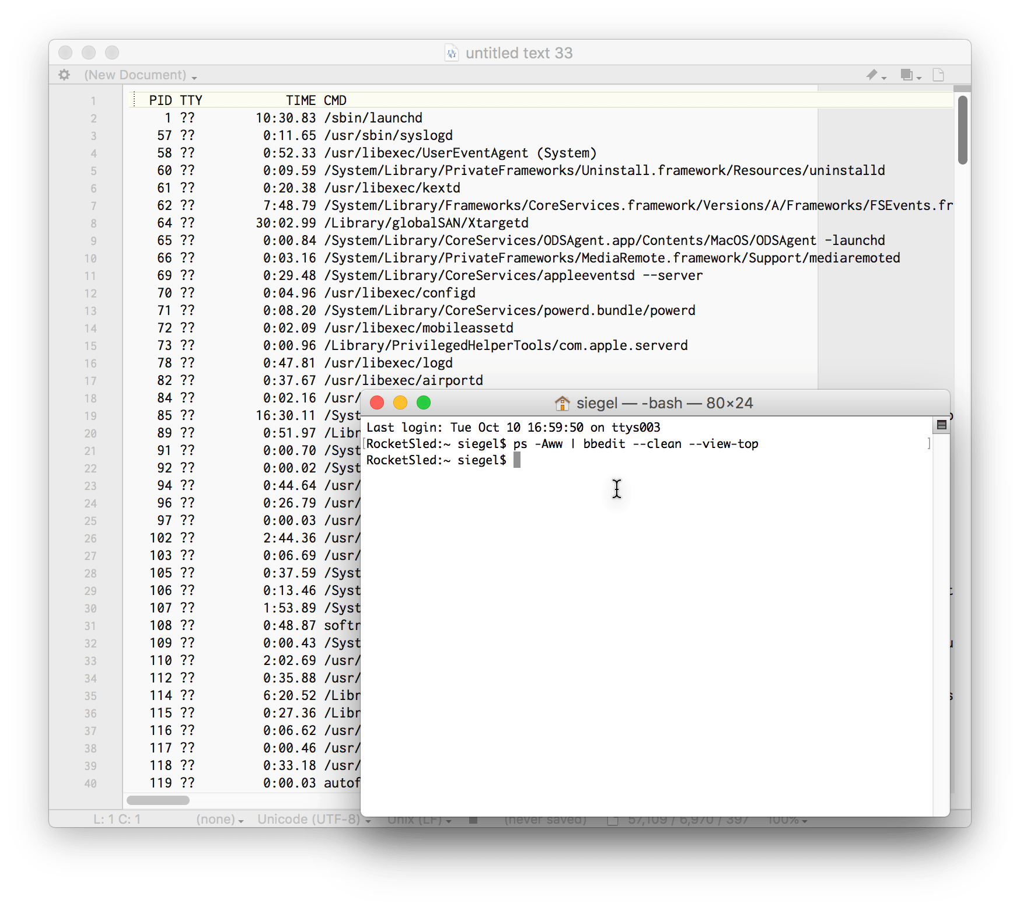Image resolution: width=1020 pixels, height=910 pixels.
Task: Click the L: 1 C: 1 cursor position indicator
Action: (117, 820)
